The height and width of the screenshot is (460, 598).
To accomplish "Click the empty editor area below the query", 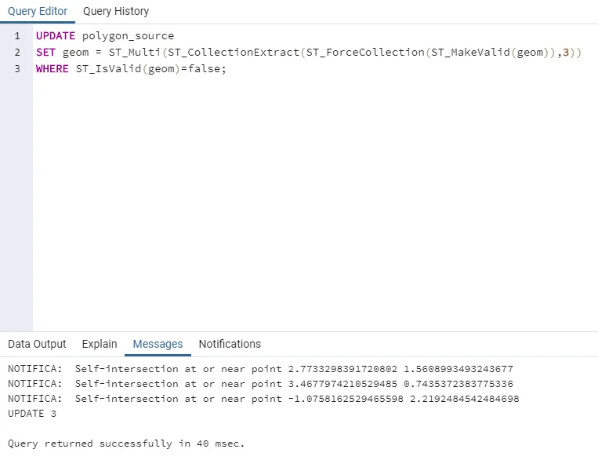I will 315,203.
